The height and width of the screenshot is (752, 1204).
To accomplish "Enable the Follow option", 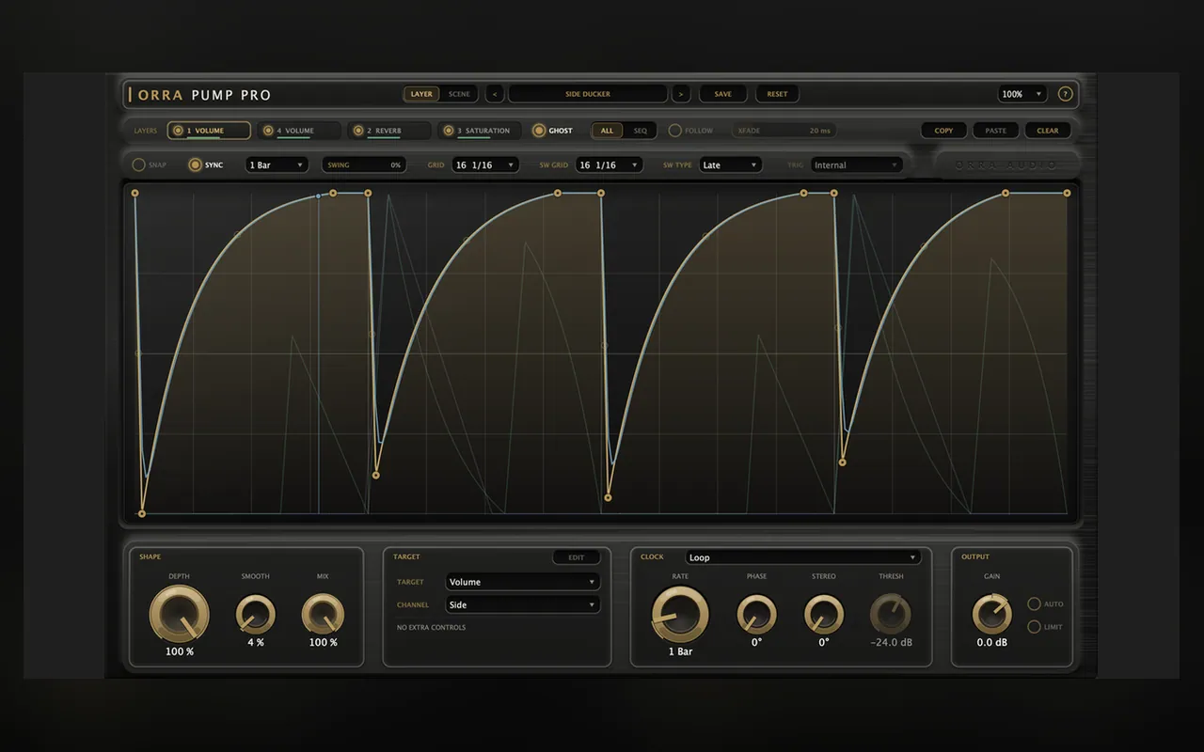I will pyautogui.click(x=674, y=131).
